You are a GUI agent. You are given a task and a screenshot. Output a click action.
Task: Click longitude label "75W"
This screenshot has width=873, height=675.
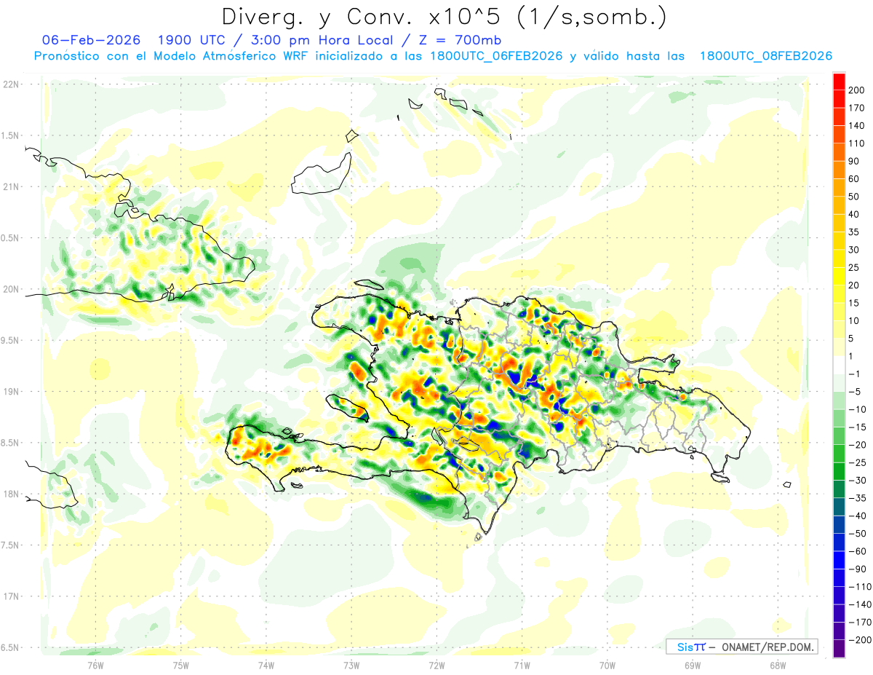181,665
